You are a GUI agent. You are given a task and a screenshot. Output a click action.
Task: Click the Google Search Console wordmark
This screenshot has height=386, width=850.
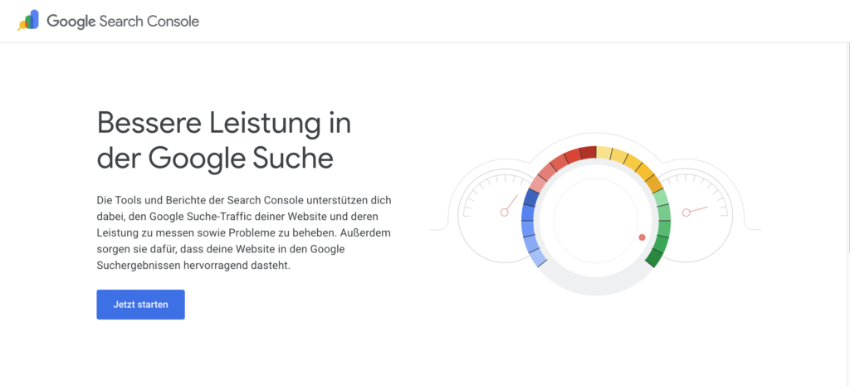[123, 21]
